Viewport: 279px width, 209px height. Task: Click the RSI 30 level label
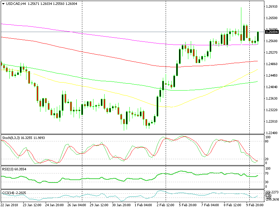266,182
